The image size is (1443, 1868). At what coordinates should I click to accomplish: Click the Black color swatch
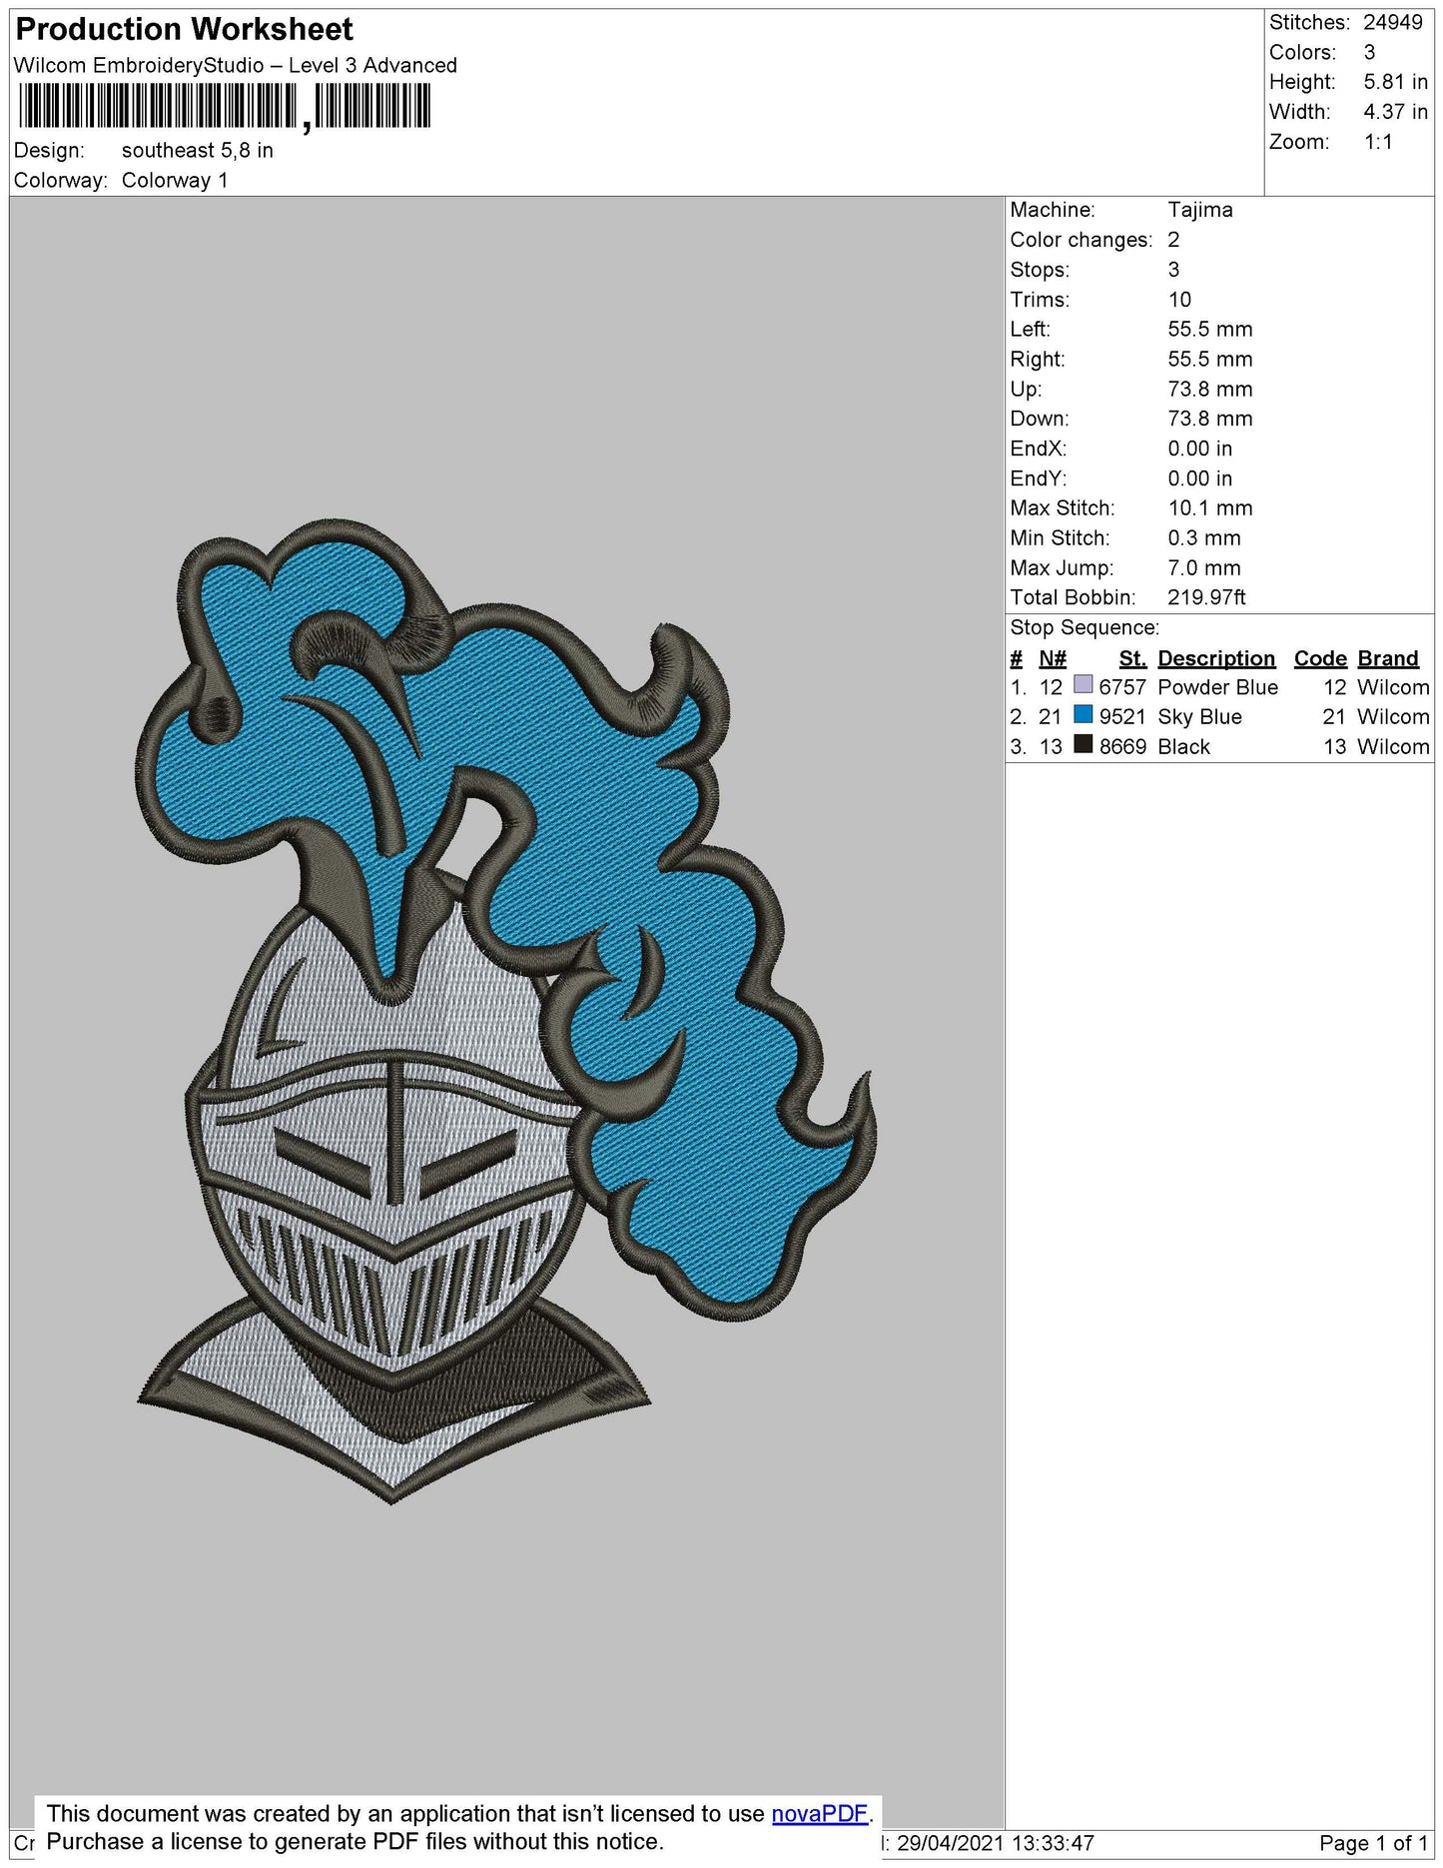(x=1082, y=744)
